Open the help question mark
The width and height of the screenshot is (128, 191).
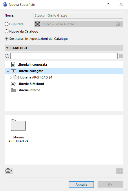pyautogui.click(x=108, y=5)
